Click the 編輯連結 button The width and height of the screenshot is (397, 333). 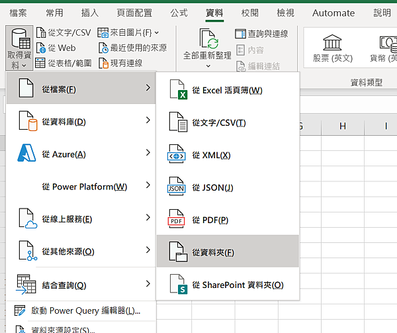pyautogui.click(x=258, y=66)
